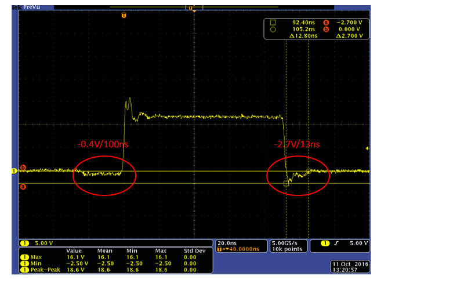Click the Δ2.700 V delta voltage readout
This screenshot has height=305, width=475.
click(349, 36)
